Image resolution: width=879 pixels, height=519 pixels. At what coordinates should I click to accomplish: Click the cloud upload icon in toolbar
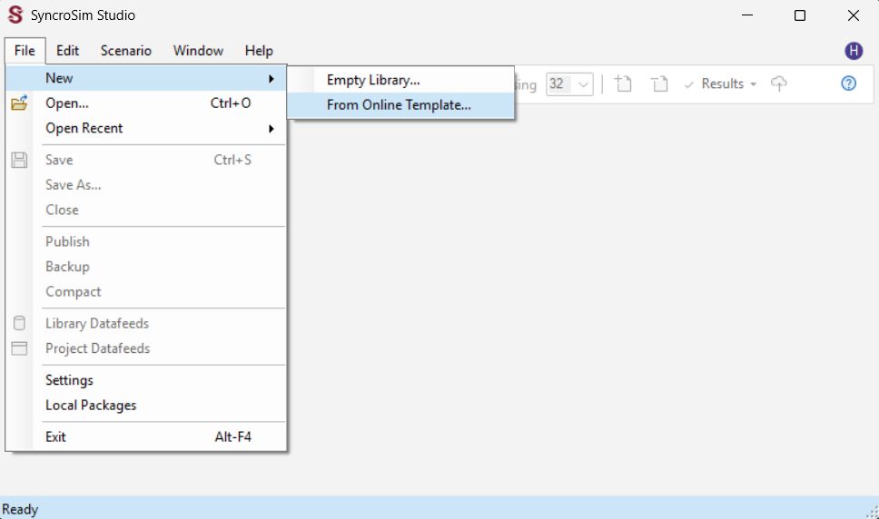(778, 83)
